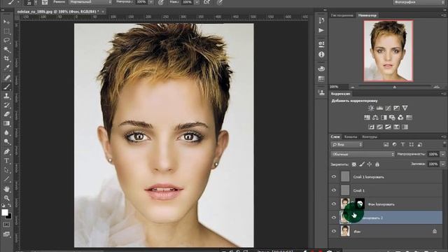The image size is (448, 252).
Task: Select the Eyedropper tool
Action: [x=6, y=68]
